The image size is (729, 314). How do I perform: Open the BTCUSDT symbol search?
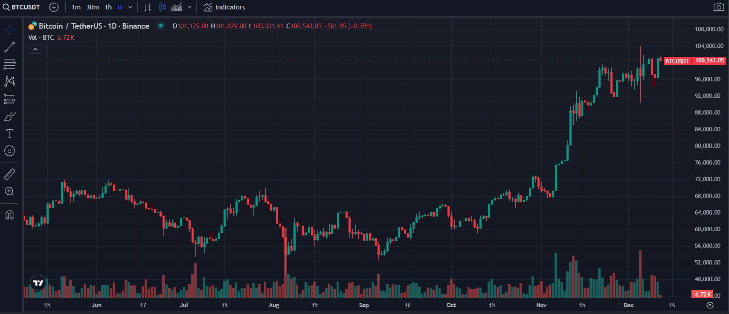[x=22, y=7]
